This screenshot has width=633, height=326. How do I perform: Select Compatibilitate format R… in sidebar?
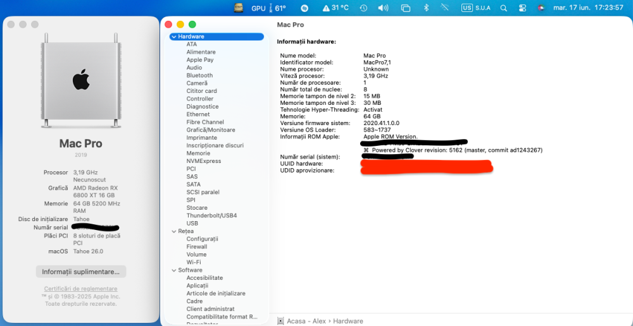pos(222,317)
